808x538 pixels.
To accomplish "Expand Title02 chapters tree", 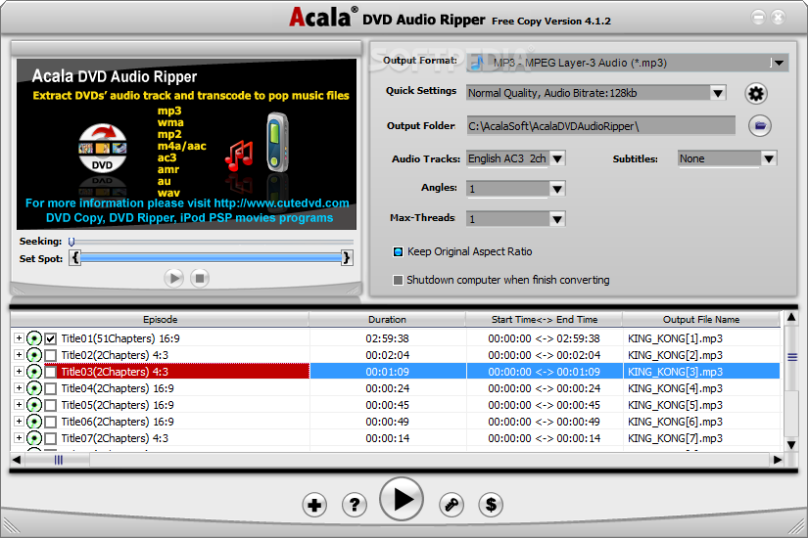I will click(x=19, y=355).
